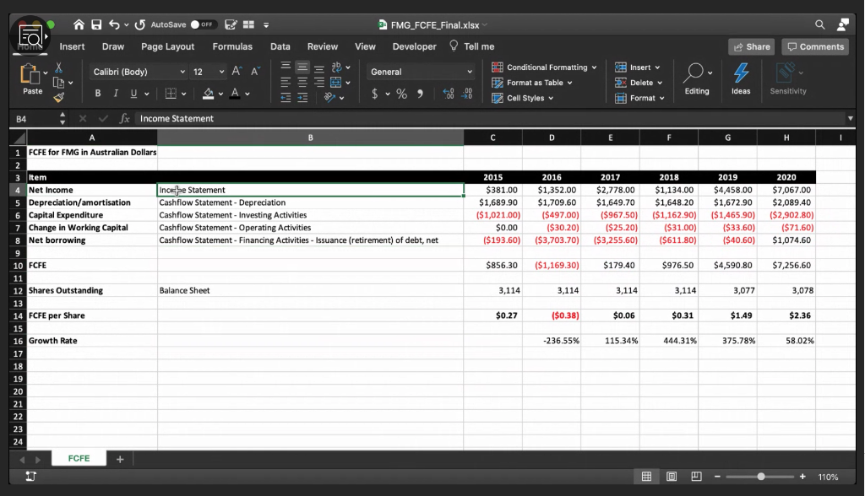Viewport: 865px width, 496px height.
Task: Switch to Page Break Preview icon
Action: [696, 477]
